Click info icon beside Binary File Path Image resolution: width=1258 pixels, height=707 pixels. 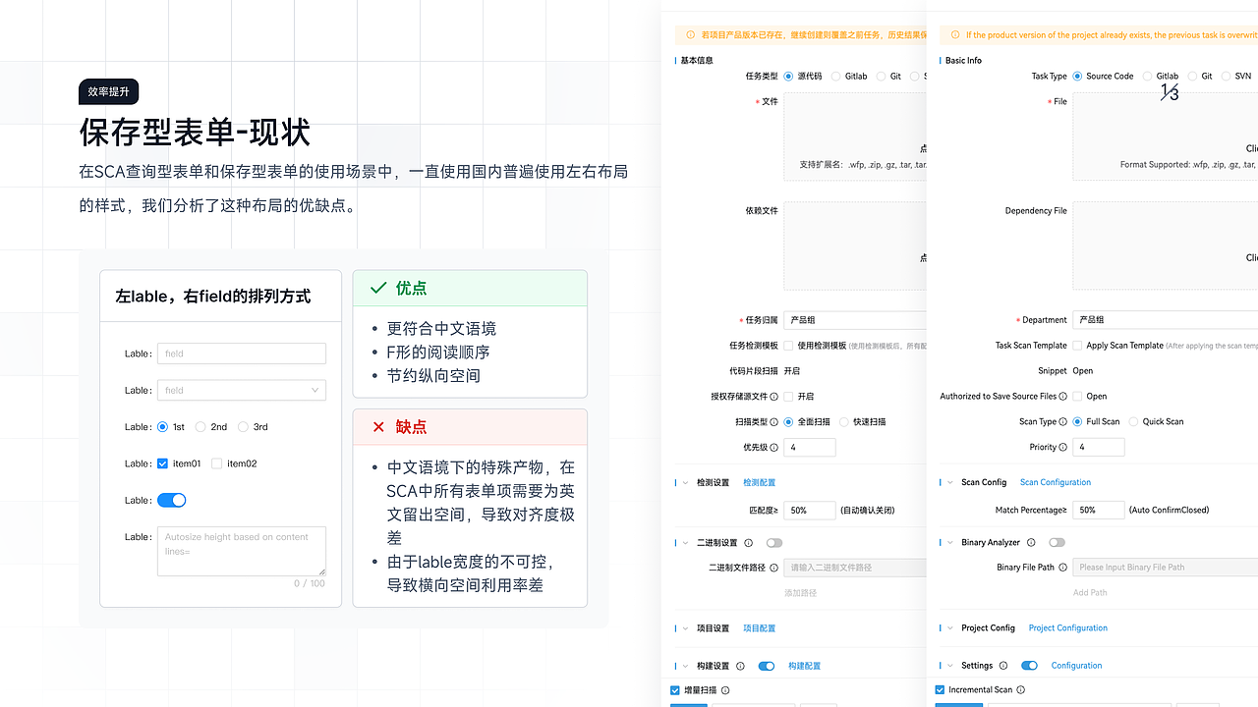1063,568
